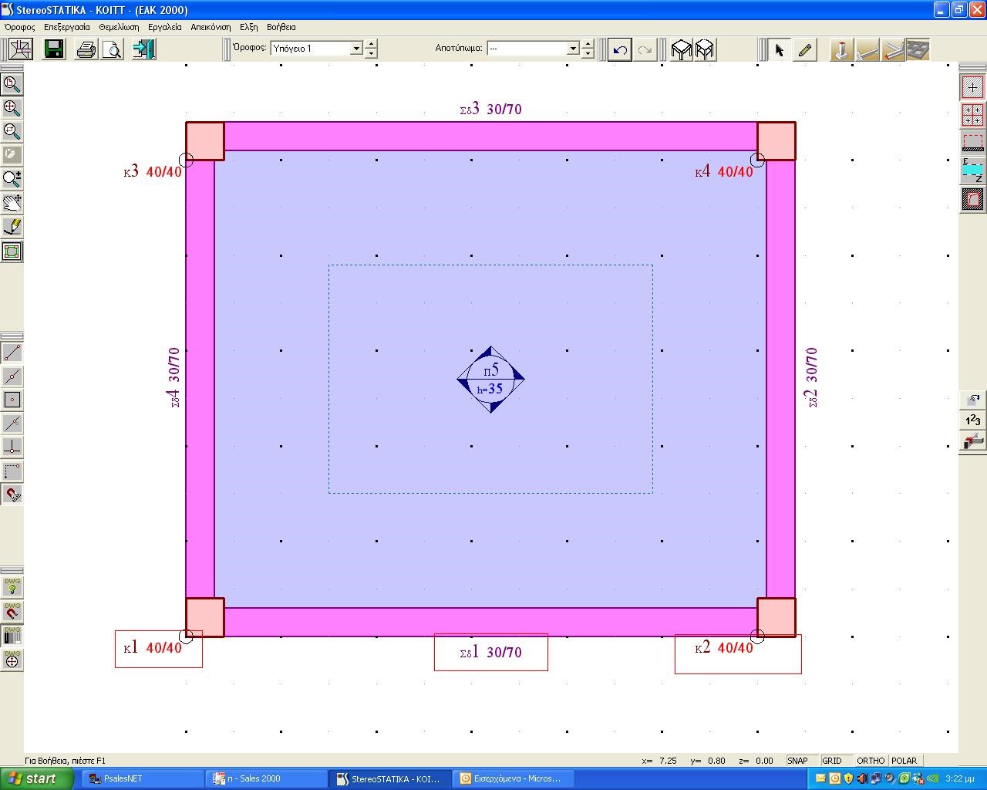Open the Όροφος floor dropdown
The height and width of the screenshot is (790, 987).
(x=356, y=49)
